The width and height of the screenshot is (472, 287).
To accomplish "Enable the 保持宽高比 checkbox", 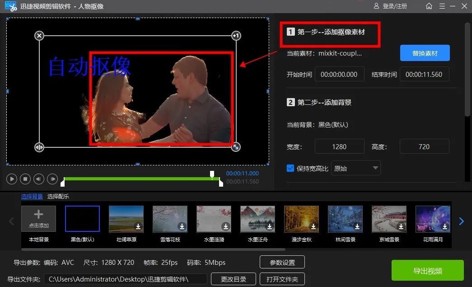I will [290, 168].
